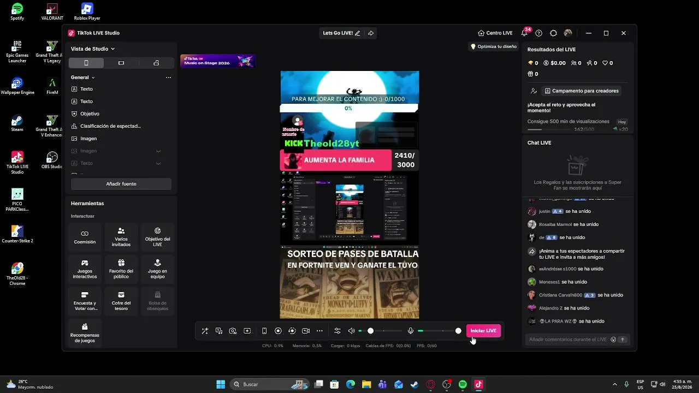Open the Juegos interactivos tool
The height and width of the screenshot is (393, 699).
click(85, 270)
